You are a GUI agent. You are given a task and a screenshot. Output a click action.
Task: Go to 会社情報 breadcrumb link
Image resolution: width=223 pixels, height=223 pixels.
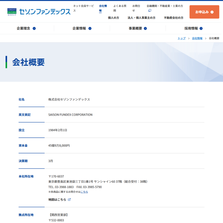pos(197,38)
